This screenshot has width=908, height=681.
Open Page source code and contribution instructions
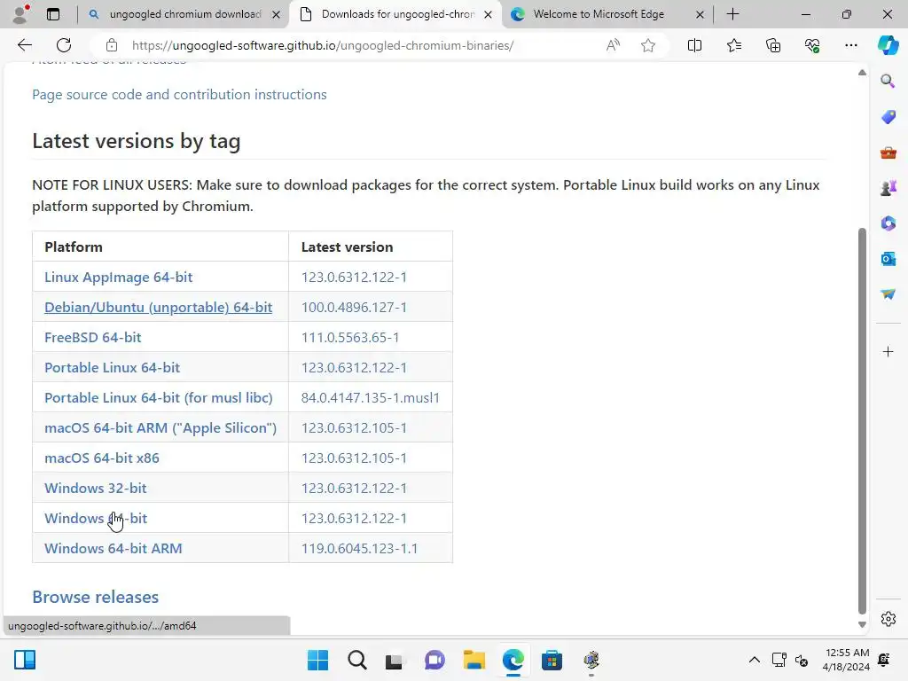click(x=179, y=94)
